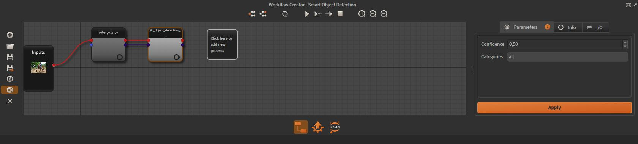
Task: Select the infer_yolo_v7 node
Action: (x=108, y=45)
